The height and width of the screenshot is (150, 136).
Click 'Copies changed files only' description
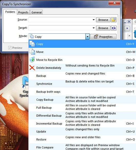point(82,129)
